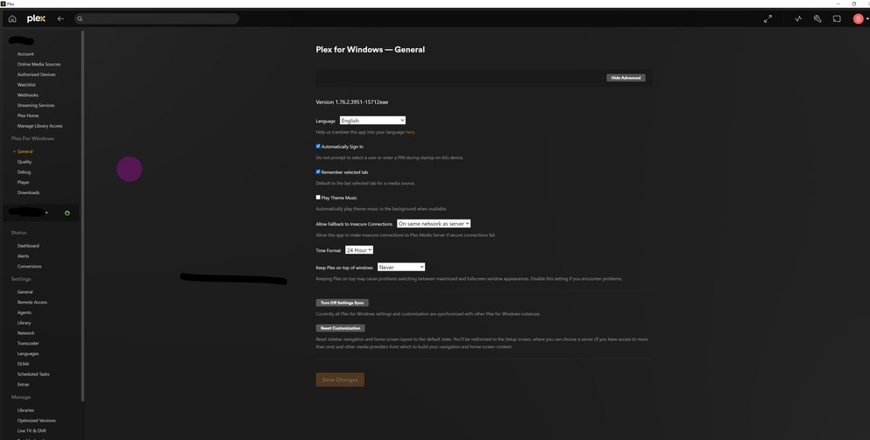Image resolution: width=870 pixels, height=440 pixels.
Task: Select Quality under Plex For Windows
Action: (25, 162)
